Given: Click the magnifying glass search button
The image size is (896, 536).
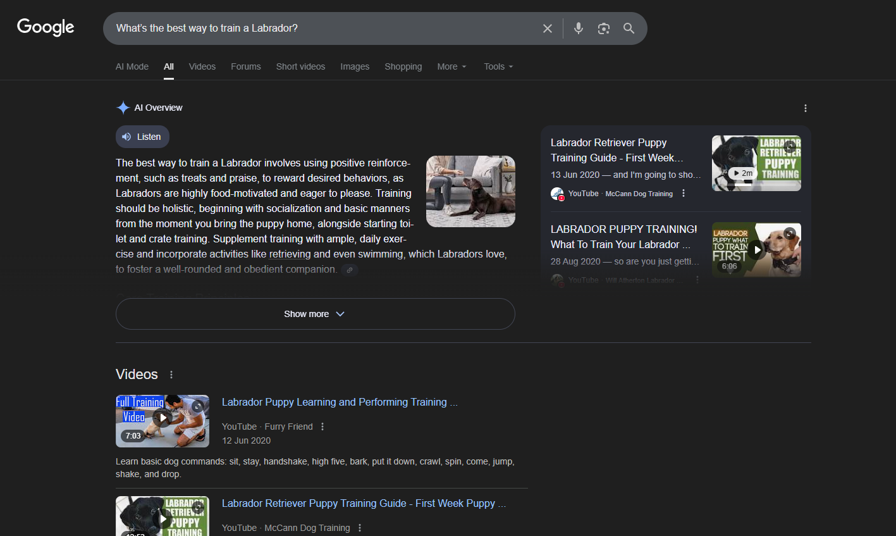Looking at the screenshot, I should (629, 28).
